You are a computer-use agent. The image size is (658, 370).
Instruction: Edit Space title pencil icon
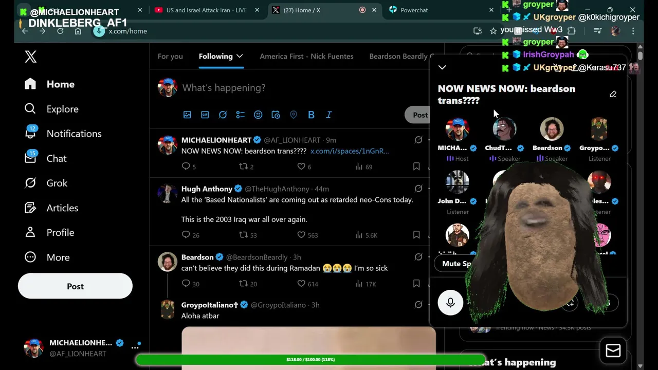(x=613, y=94)
